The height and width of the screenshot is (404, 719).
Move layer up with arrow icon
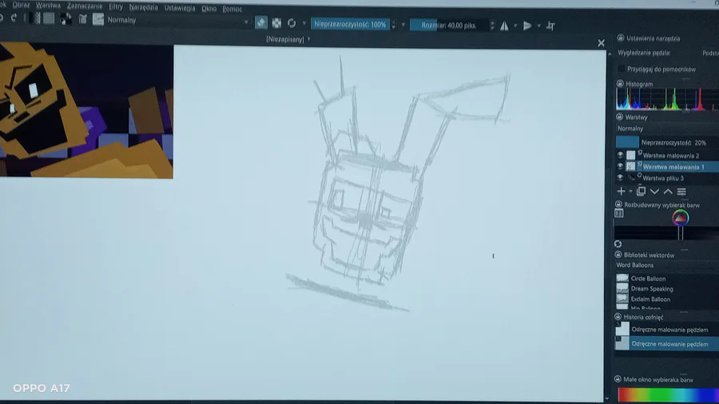[x=668, y=192]
